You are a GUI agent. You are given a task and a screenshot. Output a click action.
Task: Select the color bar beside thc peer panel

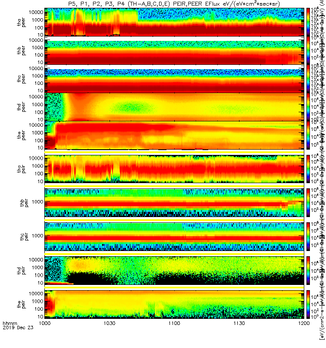308,79
